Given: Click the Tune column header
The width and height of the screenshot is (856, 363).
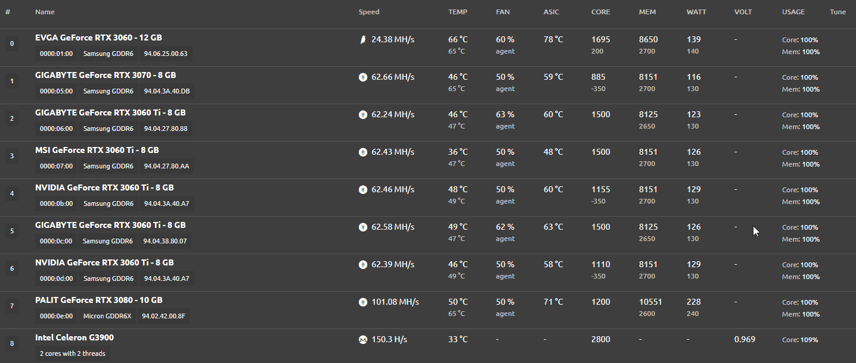Looking at the screenshot, I should 838,12.
